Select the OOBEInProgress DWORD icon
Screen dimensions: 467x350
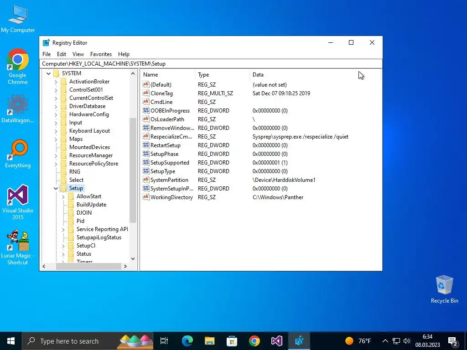tap(145, 110)
